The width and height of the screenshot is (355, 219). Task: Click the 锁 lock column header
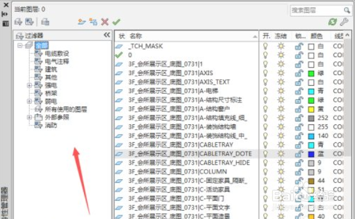coord(300,36)
